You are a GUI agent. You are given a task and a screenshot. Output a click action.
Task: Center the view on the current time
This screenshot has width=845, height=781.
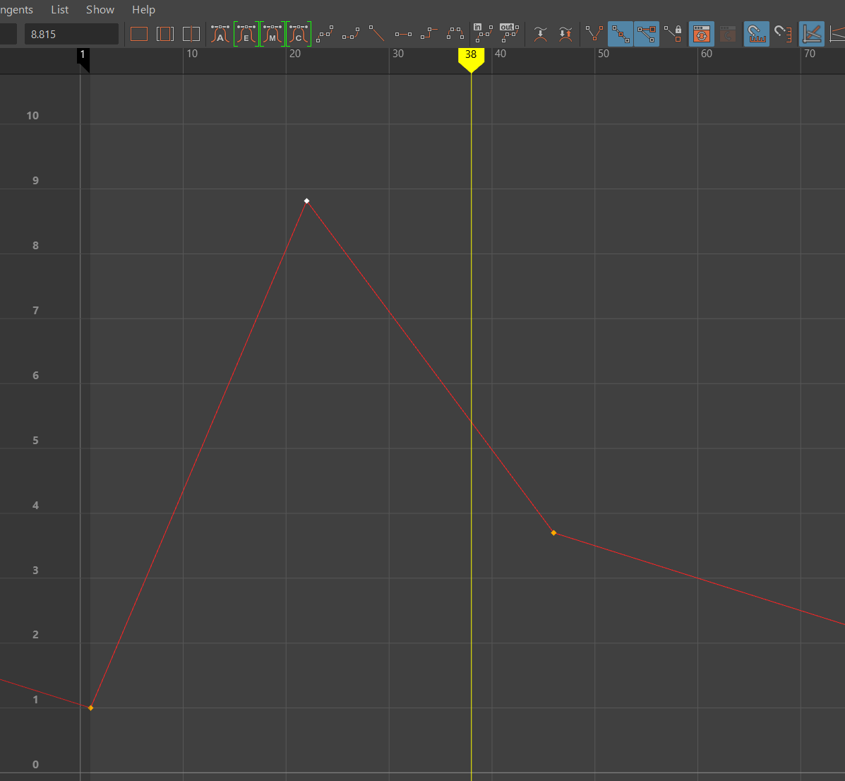coord(191,34)
